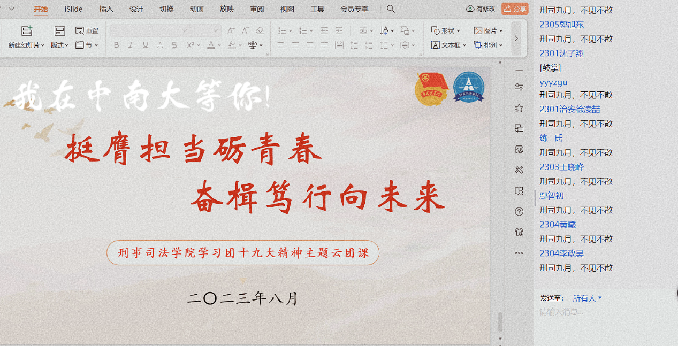The image size is (678, 346).
Task: Click the clear formatting eraser icon
Action: pyautogui.click(x=260, y=31)
